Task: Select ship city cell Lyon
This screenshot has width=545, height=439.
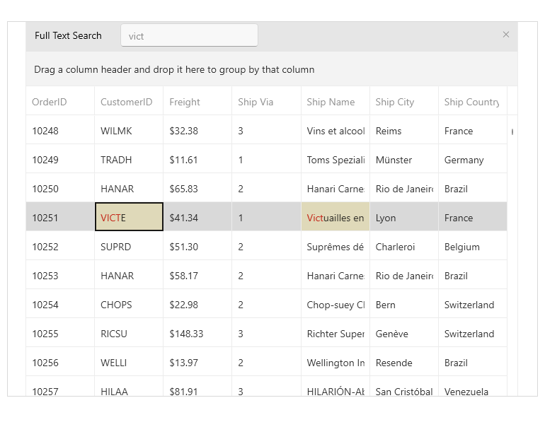Action: click(404, 217)
